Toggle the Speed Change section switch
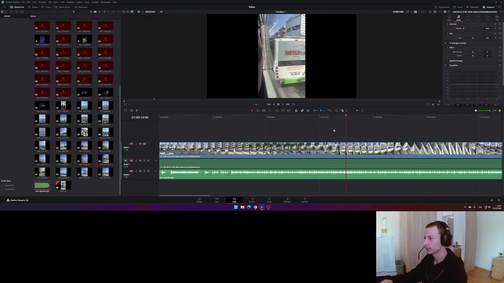 [x=447, y=61]
